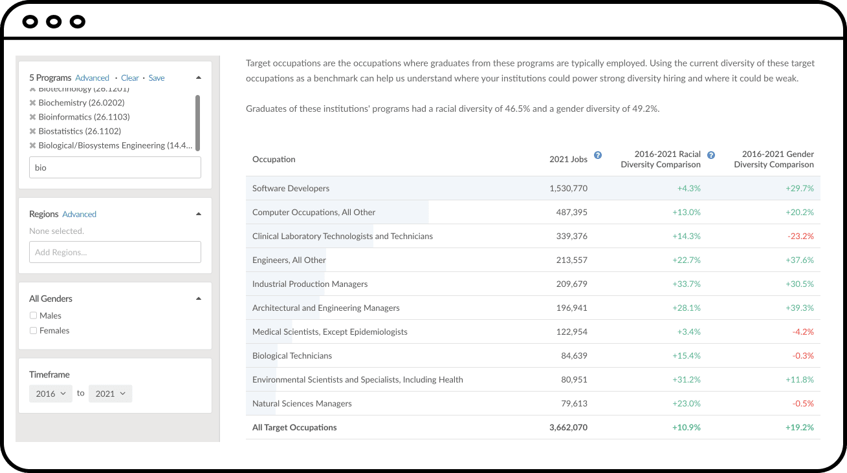Click the 84,639 jobs value

(x=574, y=355)
